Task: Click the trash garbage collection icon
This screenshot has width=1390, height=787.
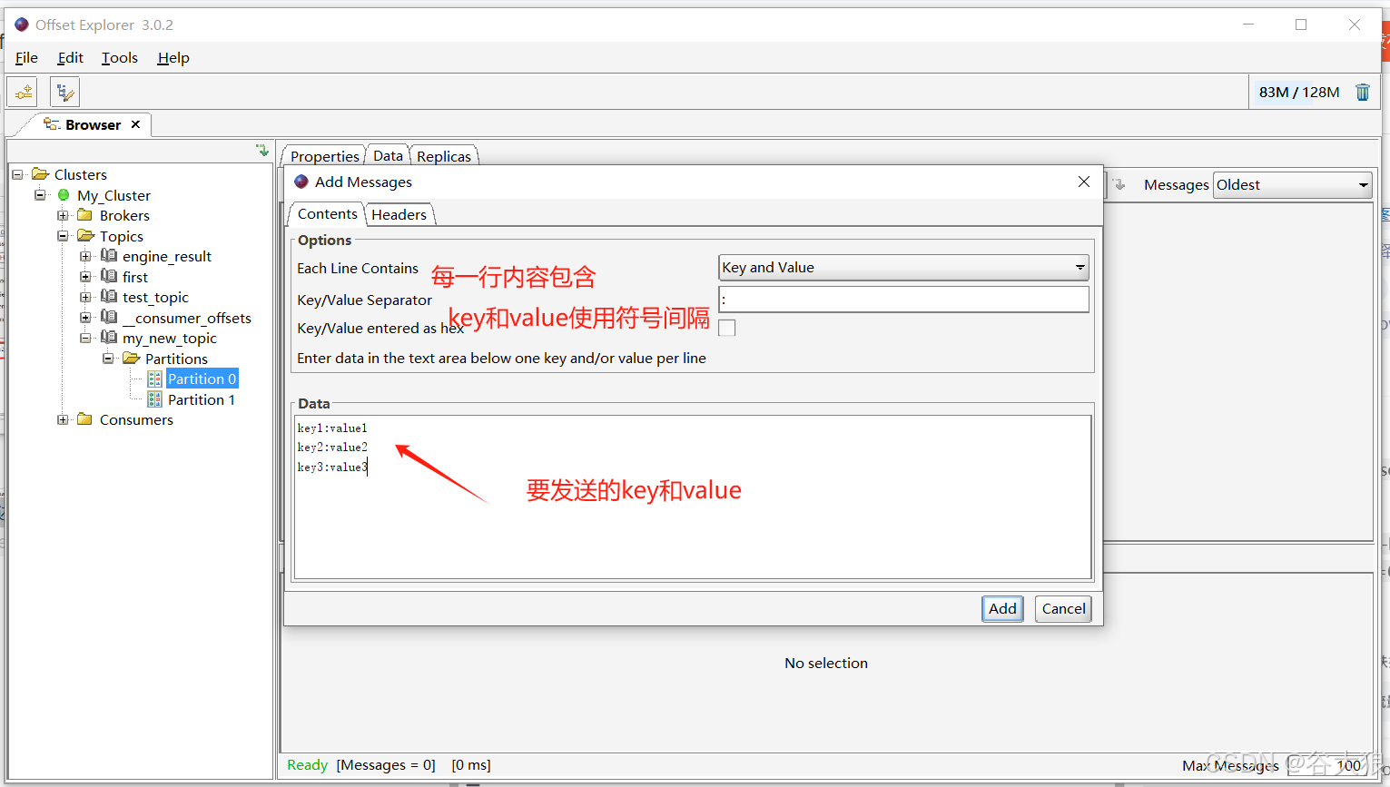Action: [1362, 92]
